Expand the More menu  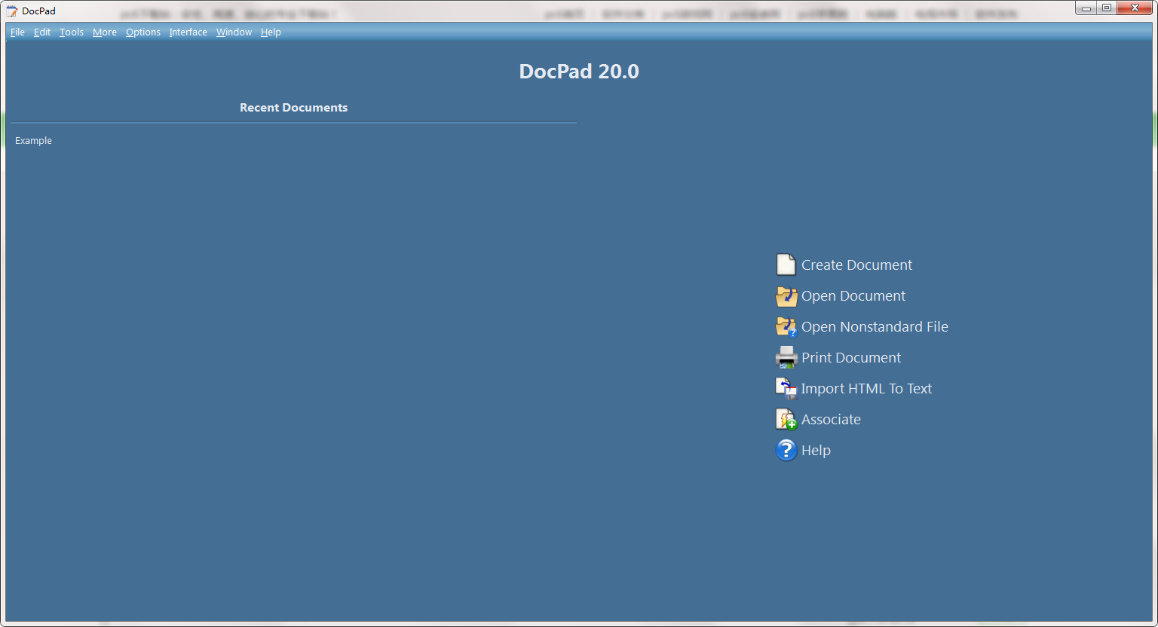coord(105,32)
